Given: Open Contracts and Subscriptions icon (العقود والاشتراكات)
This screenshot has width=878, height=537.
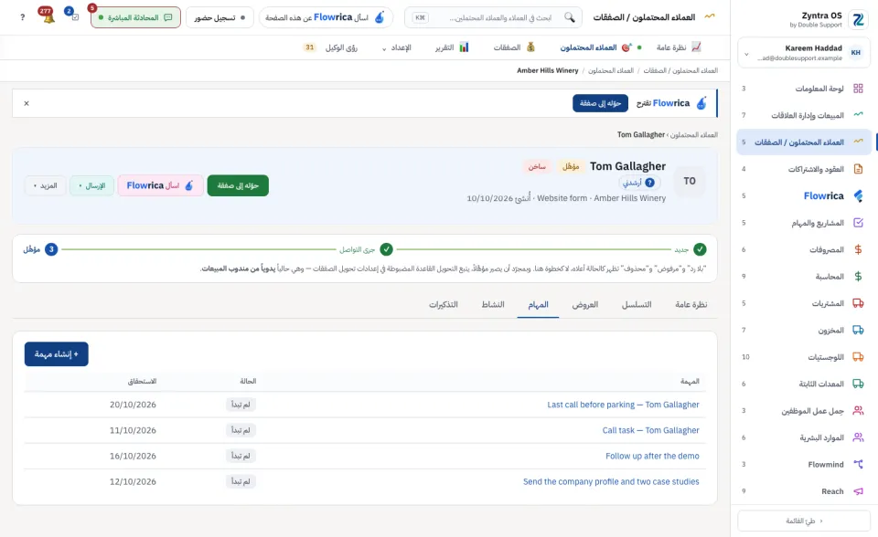Looking at the screenshot, I should pos(858,169).
